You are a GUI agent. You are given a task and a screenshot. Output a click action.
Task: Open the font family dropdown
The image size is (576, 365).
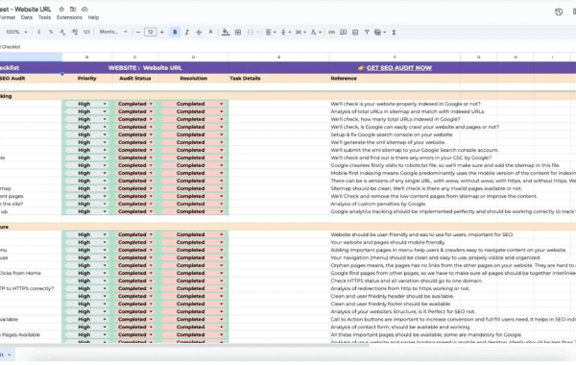[113, 32]
